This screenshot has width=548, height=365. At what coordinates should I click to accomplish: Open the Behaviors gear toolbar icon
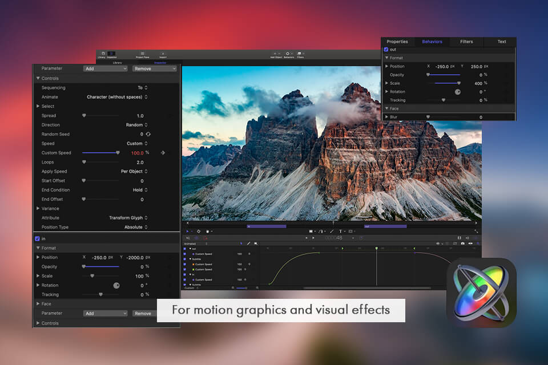coord(289,55)
